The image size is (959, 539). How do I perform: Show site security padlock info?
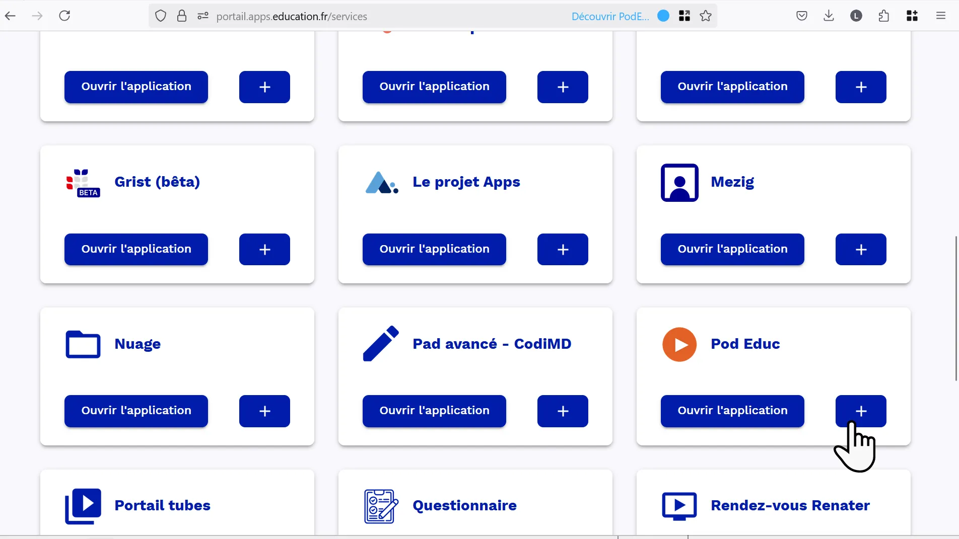pos(182,16)
